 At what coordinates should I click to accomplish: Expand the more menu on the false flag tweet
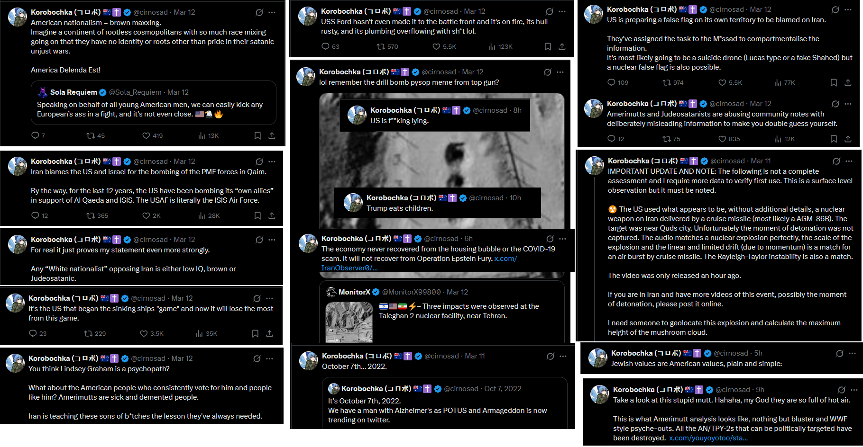pyautogui.click(x=848, y=9)
